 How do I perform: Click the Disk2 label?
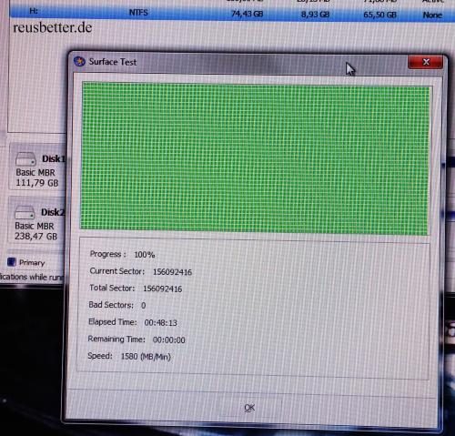[53, 212]
